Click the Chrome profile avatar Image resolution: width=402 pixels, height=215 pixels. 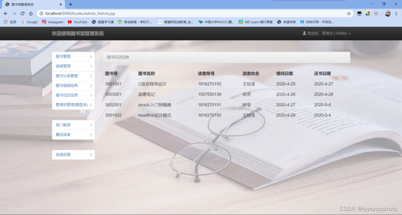[x=388, y=14]
